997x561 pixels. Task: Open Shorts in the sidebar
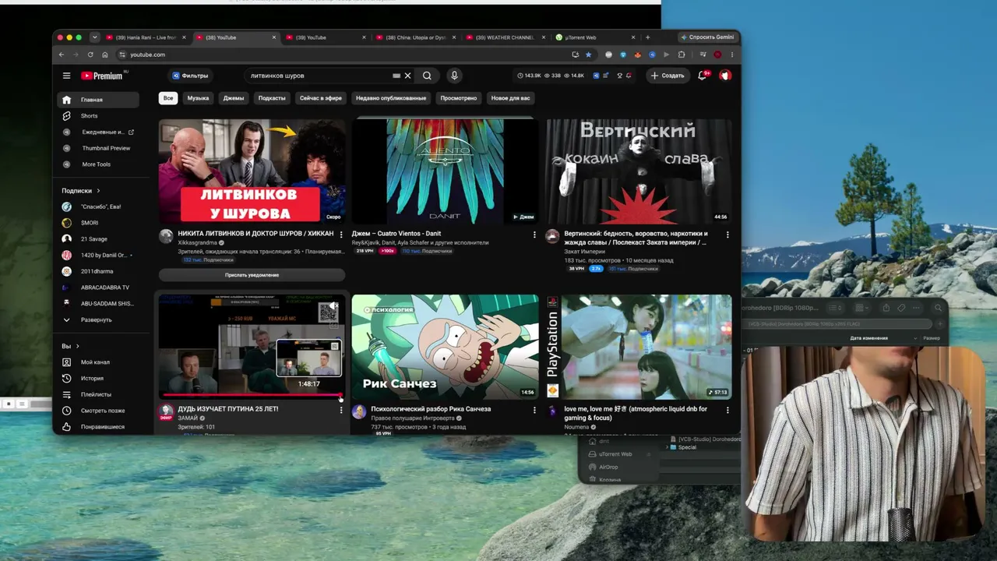point(98,116)
